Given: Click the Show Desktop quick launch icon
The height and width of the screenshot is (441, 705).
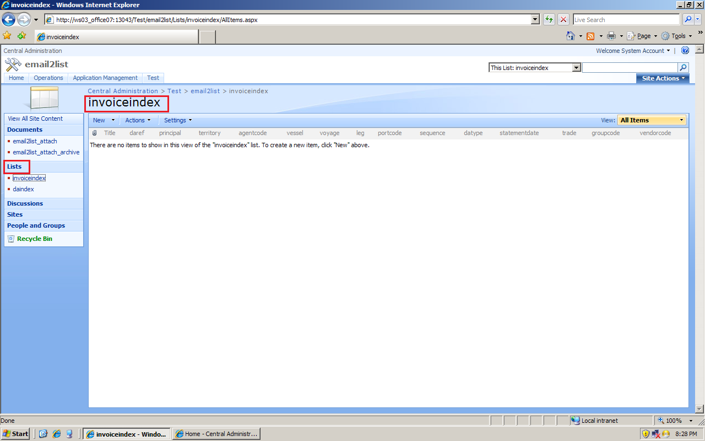Looking at the screenshot, I should click(44, 434).
